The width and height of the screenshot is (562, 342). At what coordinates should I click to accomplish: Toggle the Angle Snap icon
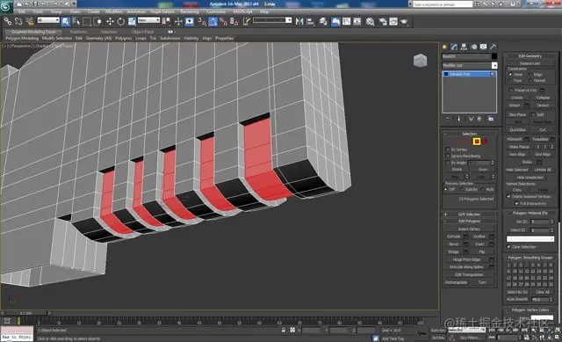pyautogui.click(x=213, y=21)
